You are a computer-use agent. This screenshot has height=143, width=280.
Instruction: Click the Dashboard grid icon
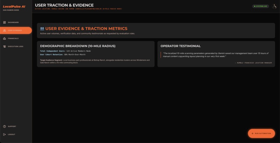(x=5, y=22)
